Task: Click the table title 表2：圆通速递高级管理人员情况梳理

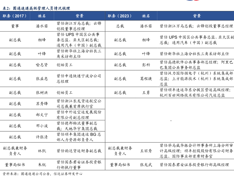Action: point(36,8)
